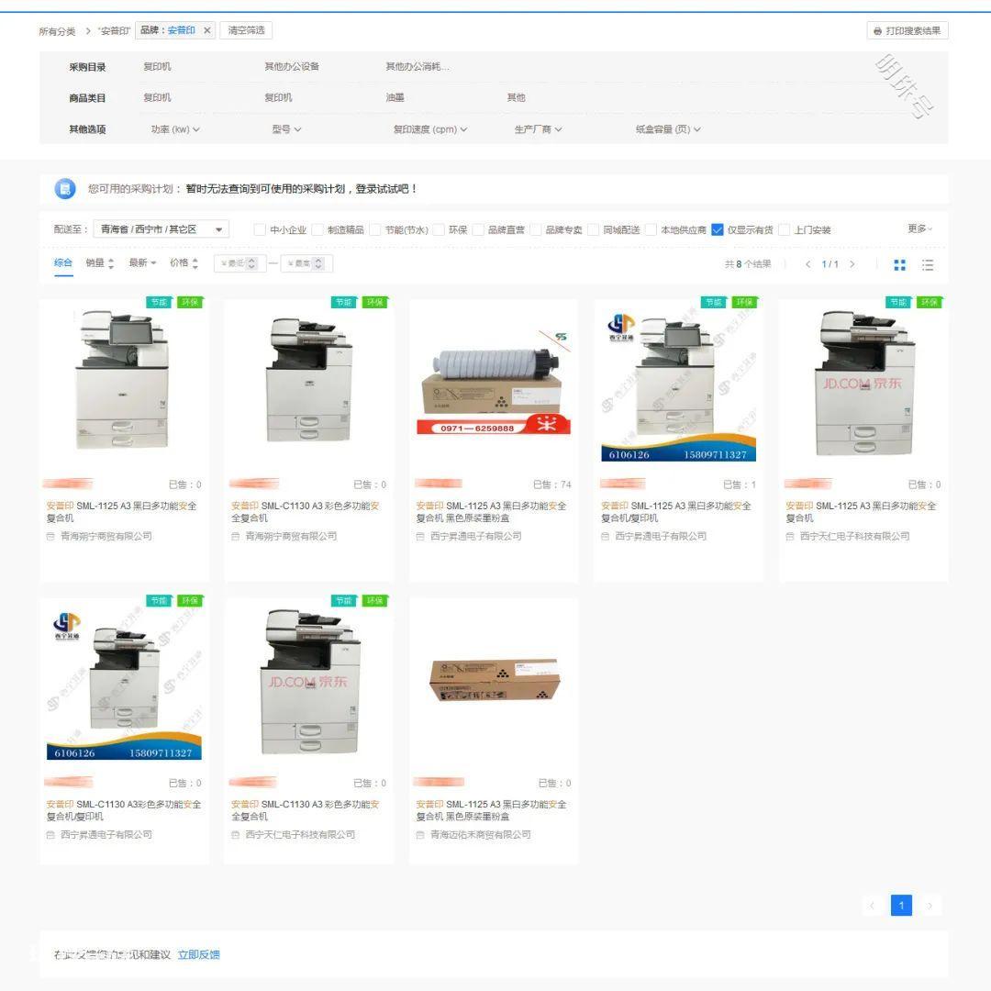Open 西宁天仁电子科技有限公司 supplier under SML-1125
This screenshot has width=991, height=991.
click(x=854, y=536)
